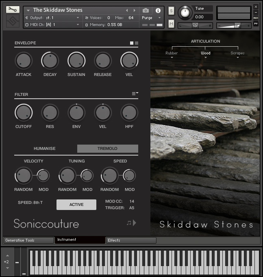This screenshot has width=263, height=277.
Task: Click the filter RES knob
Action: click(x=50, y=113)
